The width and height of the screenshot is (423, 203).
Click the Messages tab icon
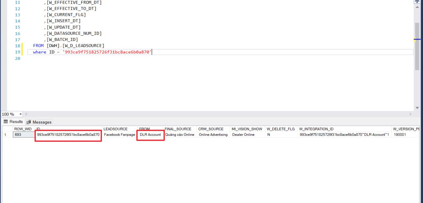click(x=29, y=122)
